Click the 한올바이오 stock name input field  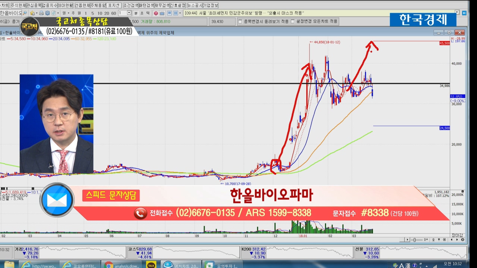pos(10,13)
